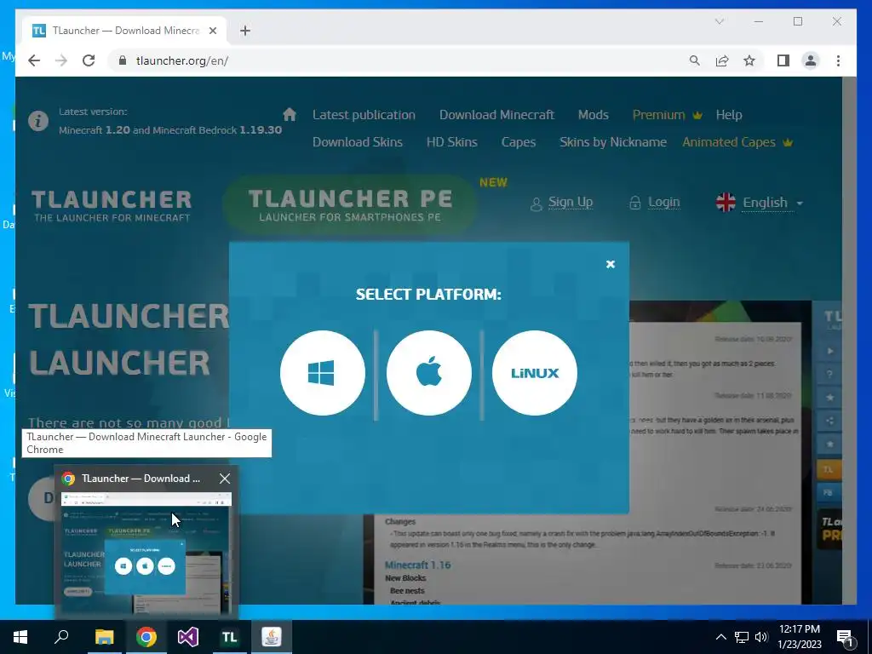Open the Windows Start menu
This screenshot has height=654, width=872.
[x=20, y=637]
